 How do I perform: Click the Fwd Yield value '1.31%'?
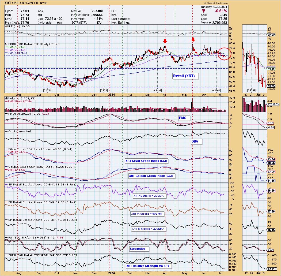[x=98, y=19]
